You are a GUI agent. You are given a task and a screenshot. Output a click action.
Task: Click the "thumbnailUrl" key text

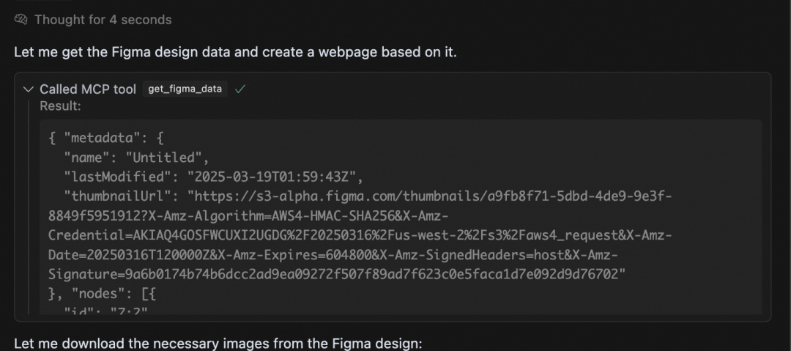point(122,196)
